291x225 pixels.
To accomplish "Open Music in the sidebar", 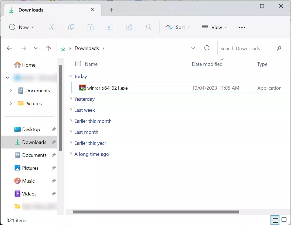I will point(28,181).
